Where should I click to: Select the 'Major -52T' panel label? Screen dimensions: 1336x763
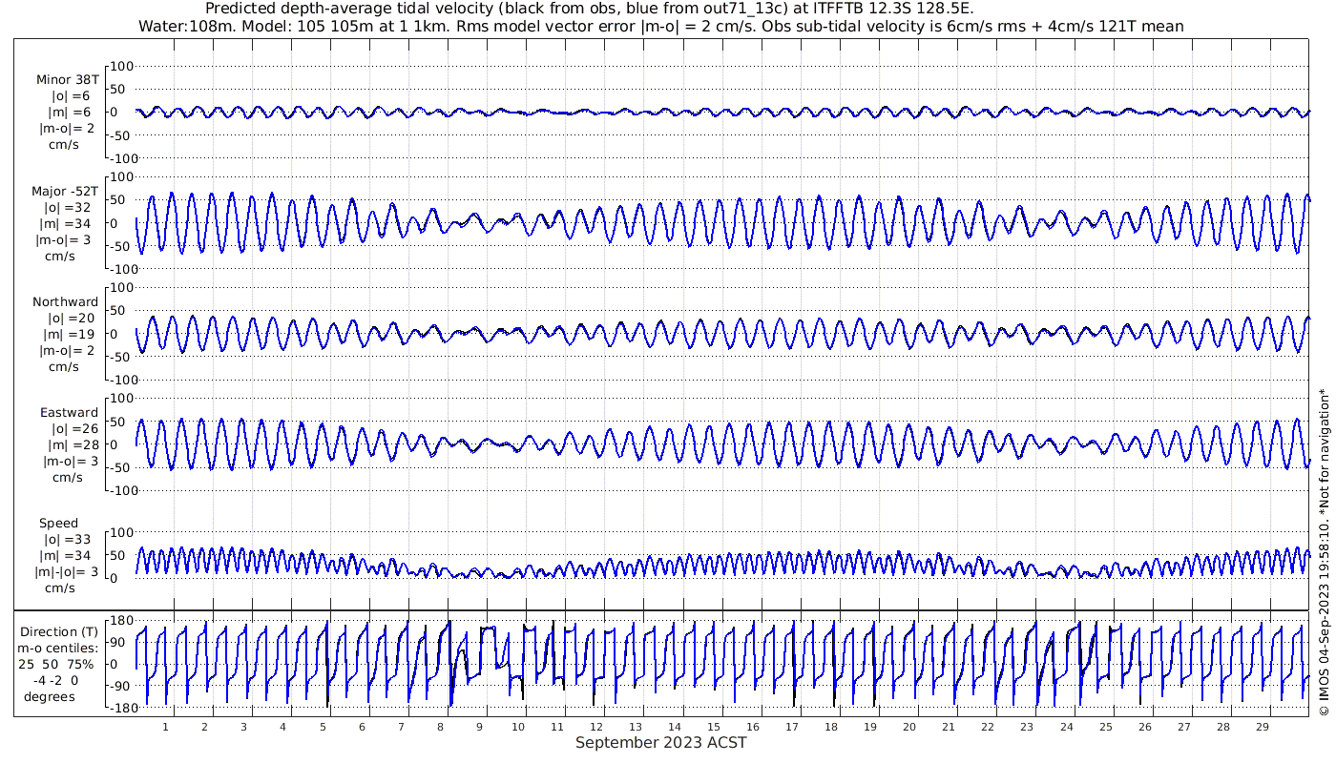pyautogui.click(x=65, y=191)
